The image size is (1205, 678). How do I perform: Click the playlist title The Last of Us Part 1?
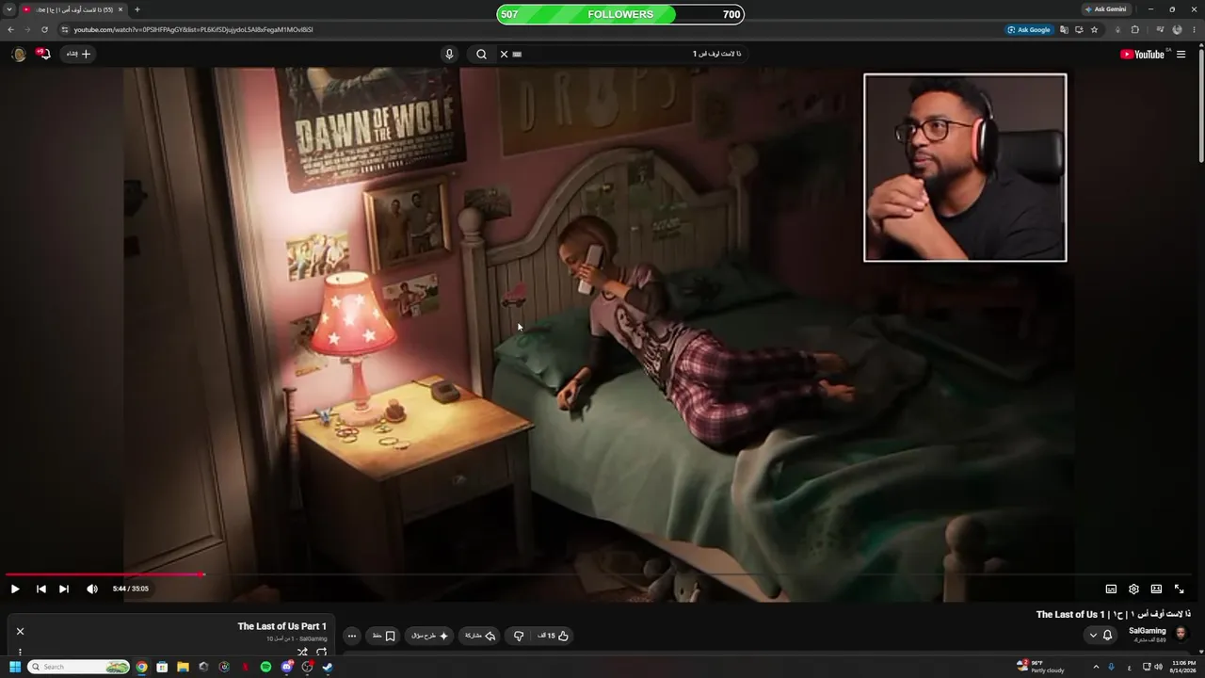tap(281, 626)
